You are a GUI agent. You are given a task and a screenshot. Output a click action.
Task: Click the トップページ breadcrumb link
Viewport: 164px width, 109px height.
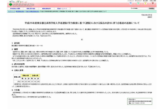[x=11, y=11]
